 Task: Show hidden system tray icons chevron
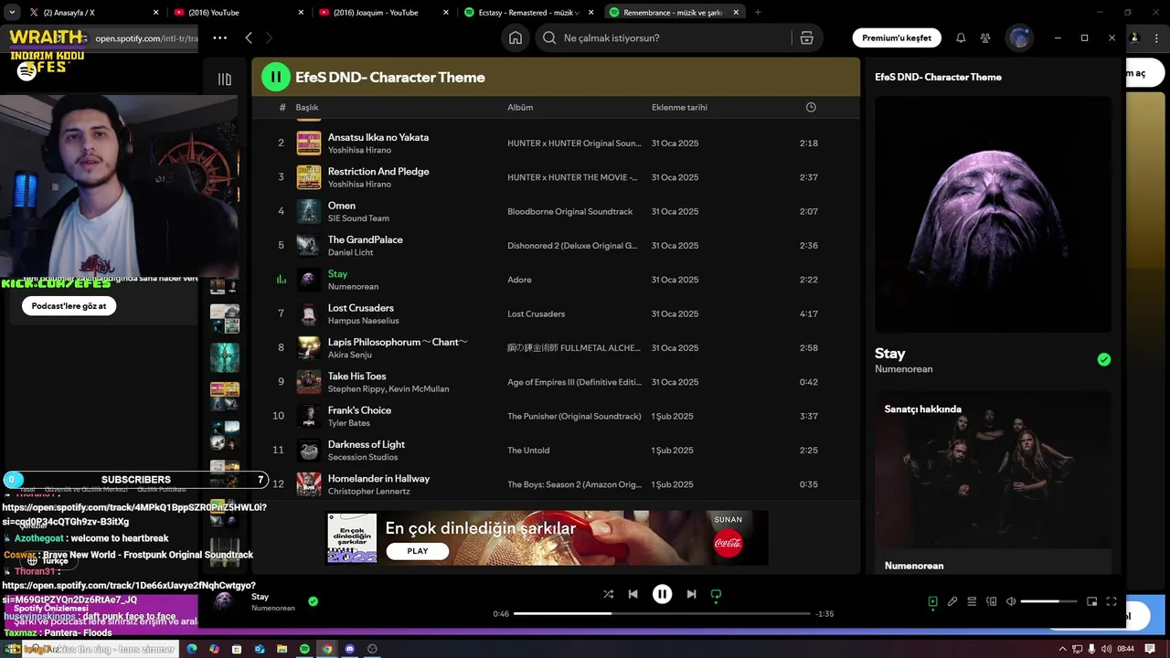tap(1062, 649)
